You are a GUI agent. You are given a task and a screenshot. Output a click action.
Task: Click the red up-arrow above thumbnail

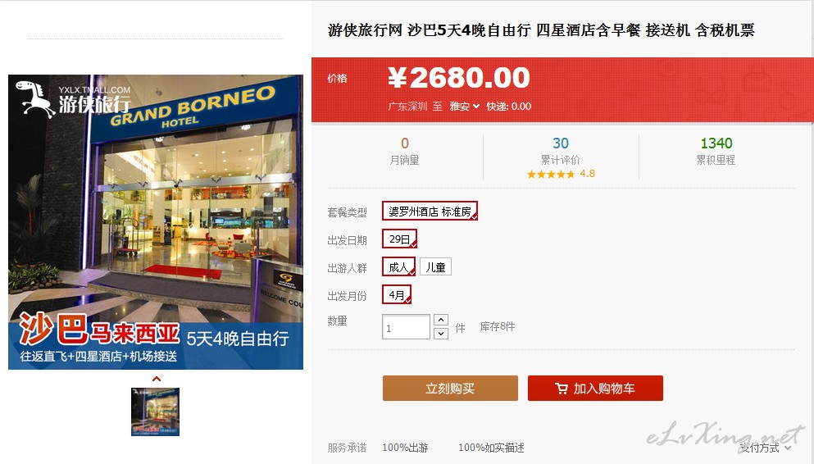157,379
